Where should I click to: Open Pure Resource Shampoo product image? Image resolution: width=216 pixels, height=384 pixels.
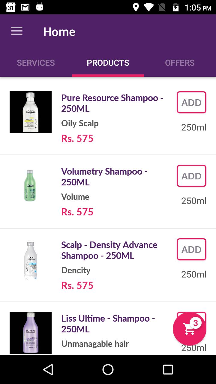(x=31, y=112)
